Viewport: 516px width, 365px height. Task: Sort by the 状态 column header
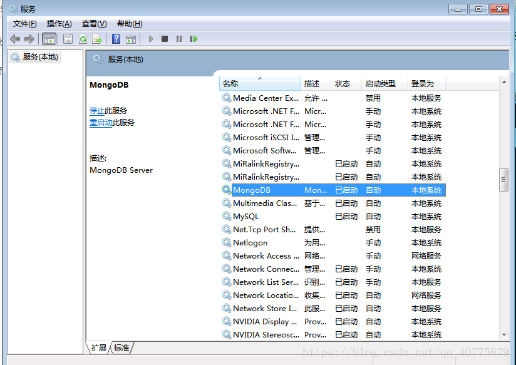click(x=346, y=84)
